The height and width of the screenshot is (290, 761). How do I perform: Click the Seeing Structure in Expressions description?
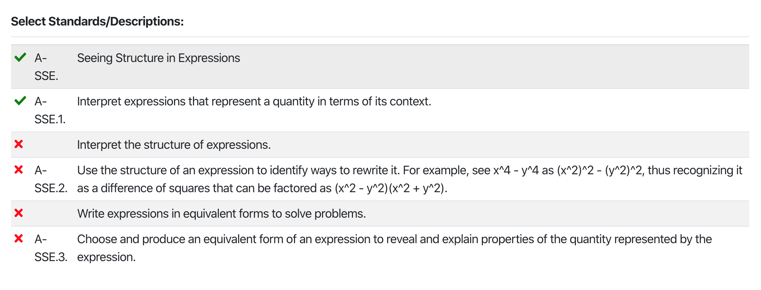159,58
